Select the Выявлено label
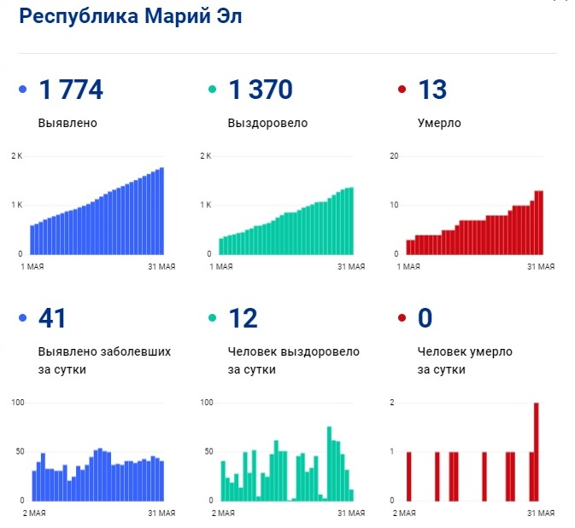This screenshot has width=575, height=528. click(67, 123)
